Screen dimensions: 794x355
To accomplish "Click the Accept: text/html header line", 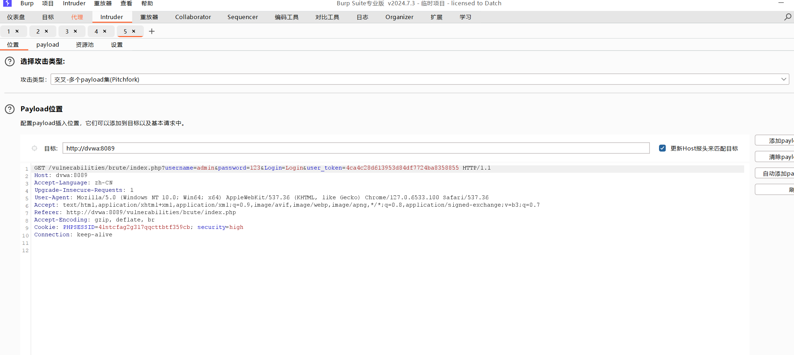I will [x=287, y=205].
